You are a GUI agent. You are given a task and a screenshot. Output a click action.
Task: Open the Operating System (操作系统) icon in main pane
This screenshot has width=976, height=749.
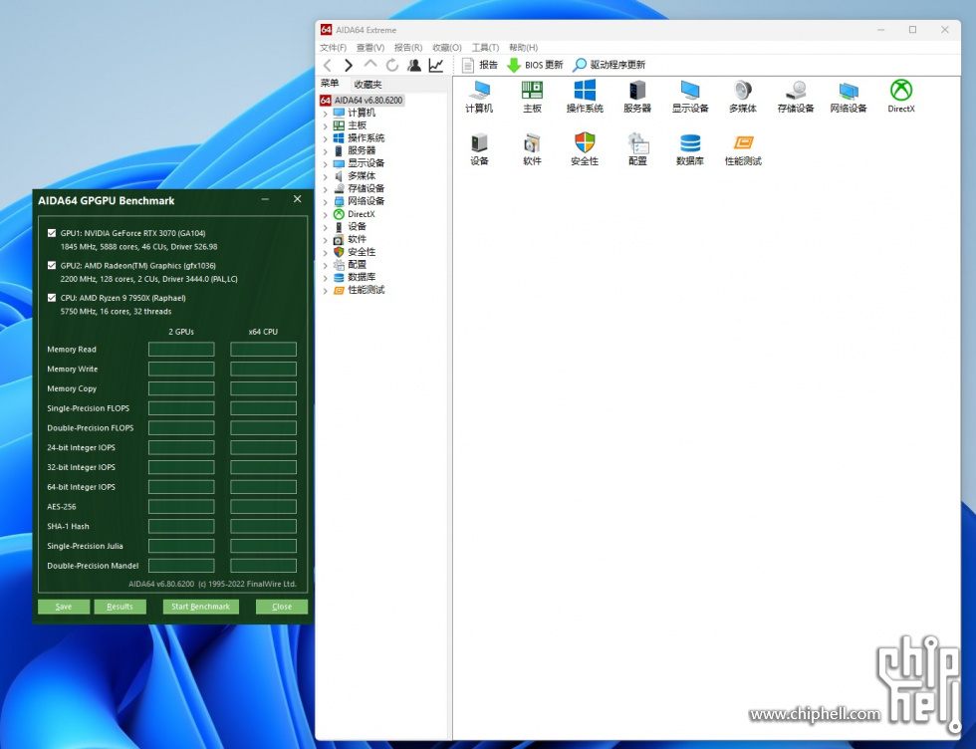[x=585, y=97]
